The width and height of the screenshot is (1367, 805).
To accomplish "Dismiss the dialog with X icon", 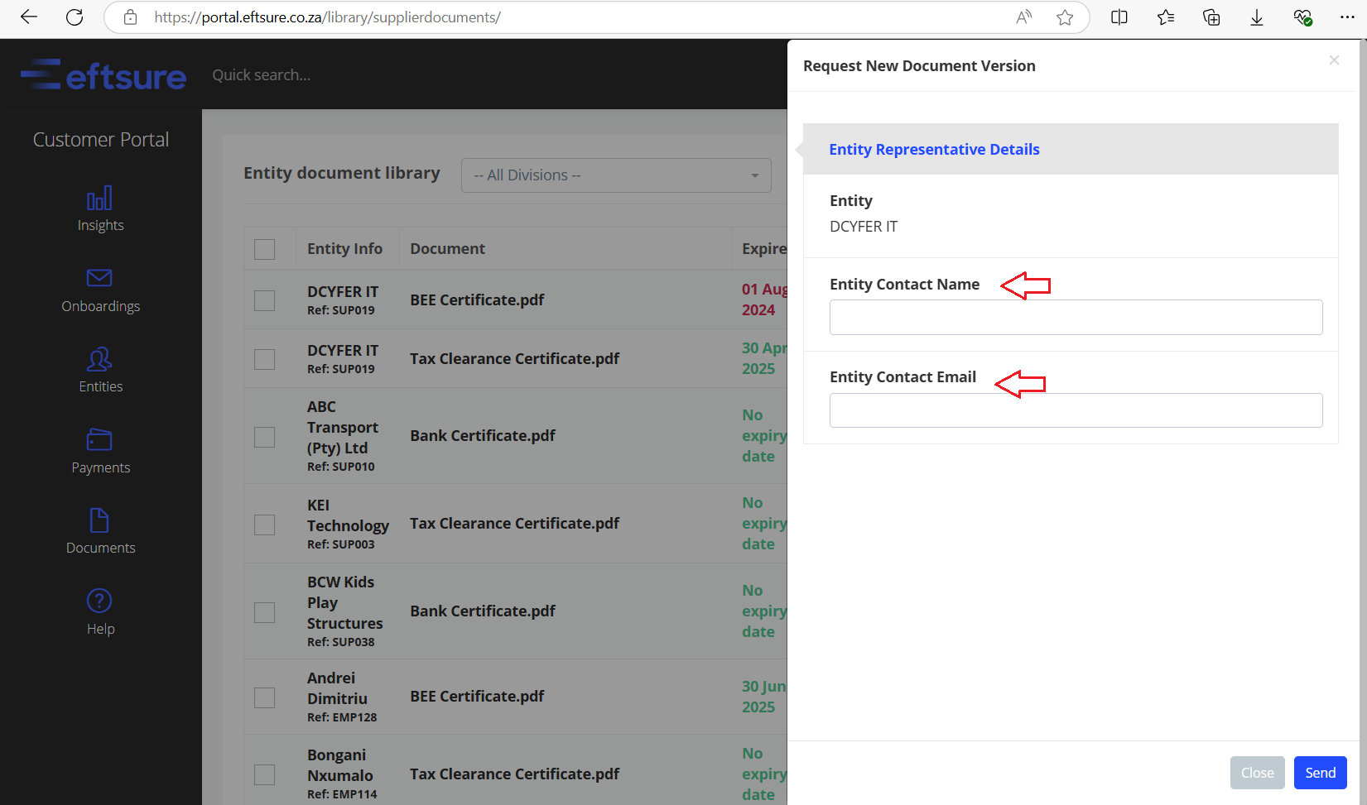I will pos(1334,60).
